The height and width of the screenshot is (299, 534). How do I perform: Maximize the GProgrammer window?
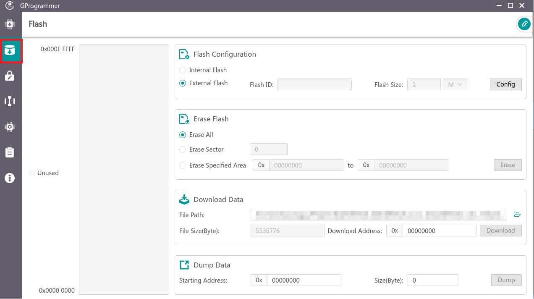coord(510,5)
